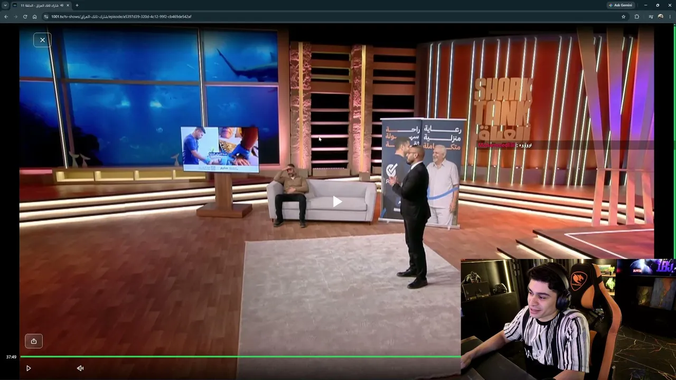Screen dimensions: 676x380
Task: Open the browser tab search dropdown
Action: coord(6,5)
